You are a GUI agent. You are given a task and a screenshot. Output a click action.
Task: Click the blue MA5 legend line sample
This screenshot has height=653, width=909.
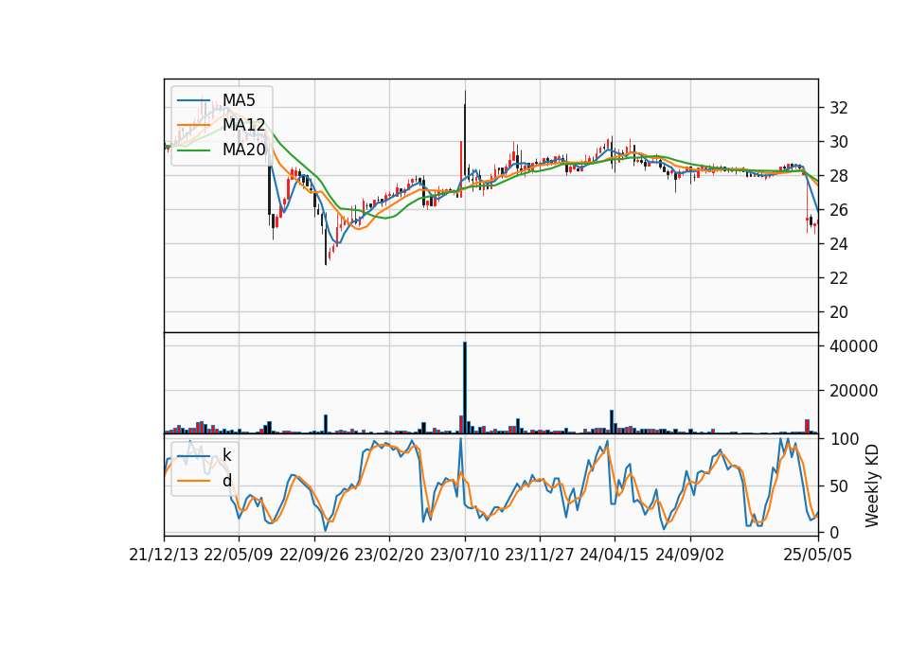193,101
